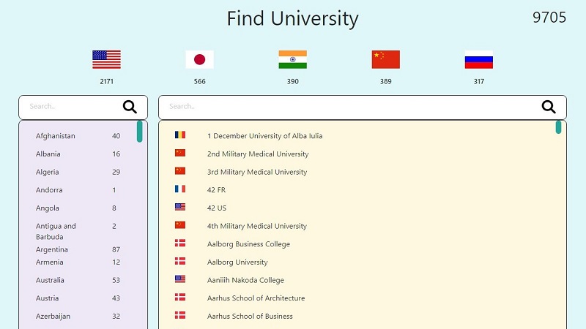Click the Denmark flag beside Aarhus School of Business
This screenshot has height=329, width=586.
point(180,315)
